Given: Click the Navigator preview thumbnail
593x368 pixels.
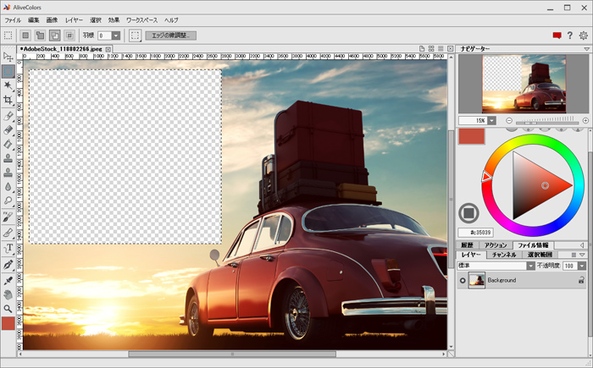Looking at the screenshot, I should pyautogui.click(x=524, y=84).
